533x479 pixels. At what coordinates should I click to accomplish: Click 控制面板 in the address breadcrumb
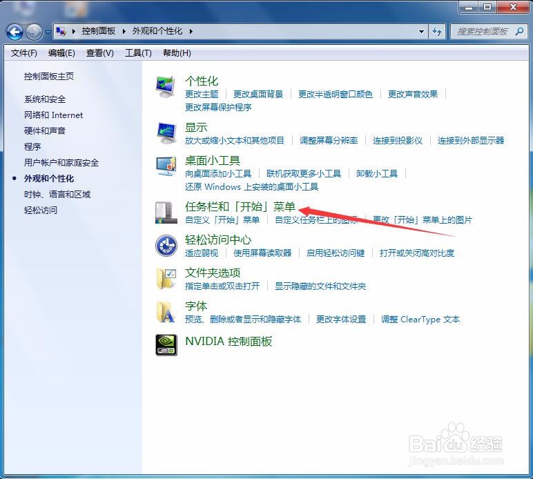(x=99, y=31)
